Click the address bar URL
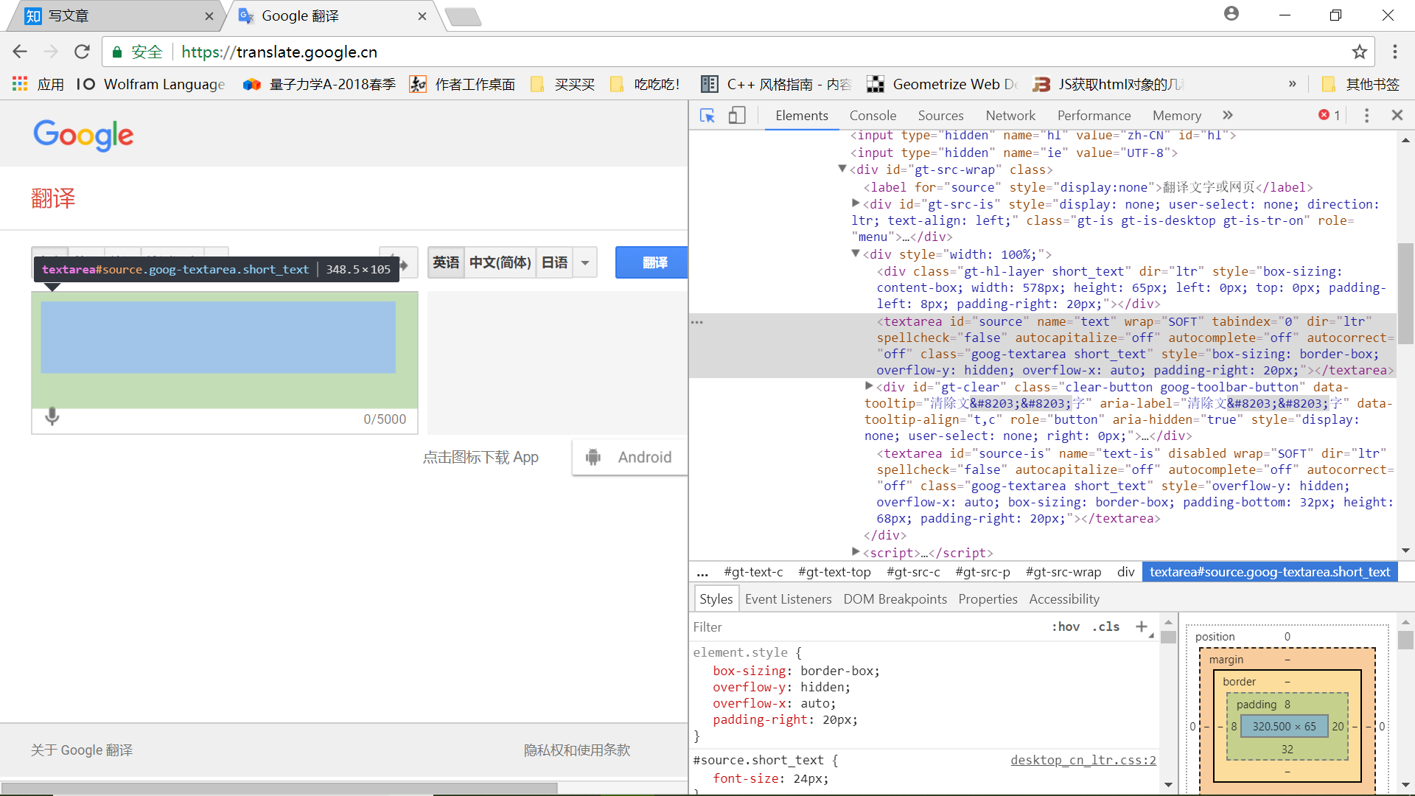Screen dimensions: 1415x796 [279, 52]
